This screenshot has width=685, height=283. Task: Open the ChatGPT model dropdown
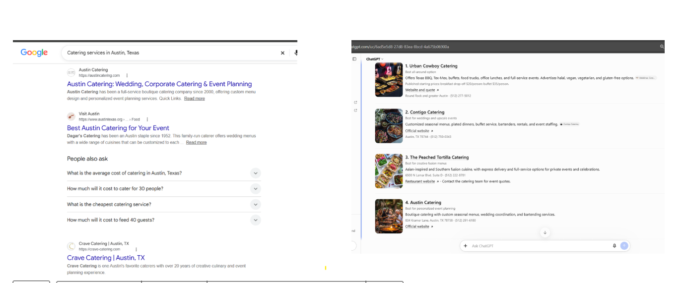click(375, 59)
